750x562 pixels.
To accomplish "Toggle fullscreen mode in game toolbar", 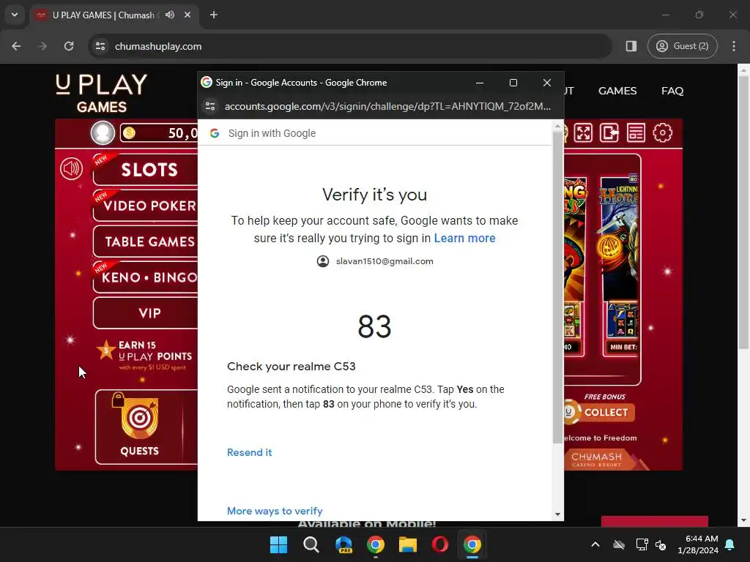I will click(583, 133).
